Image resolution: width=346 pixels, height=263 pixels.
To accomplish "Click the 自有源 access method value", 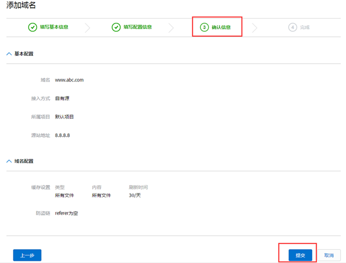I will point(62,98).
